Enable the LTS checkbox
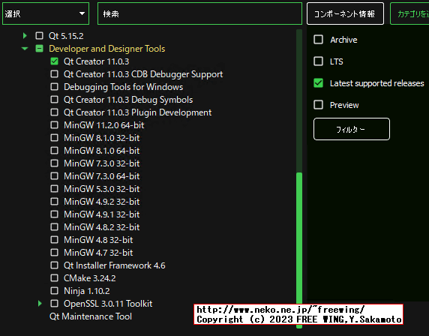 318,61
